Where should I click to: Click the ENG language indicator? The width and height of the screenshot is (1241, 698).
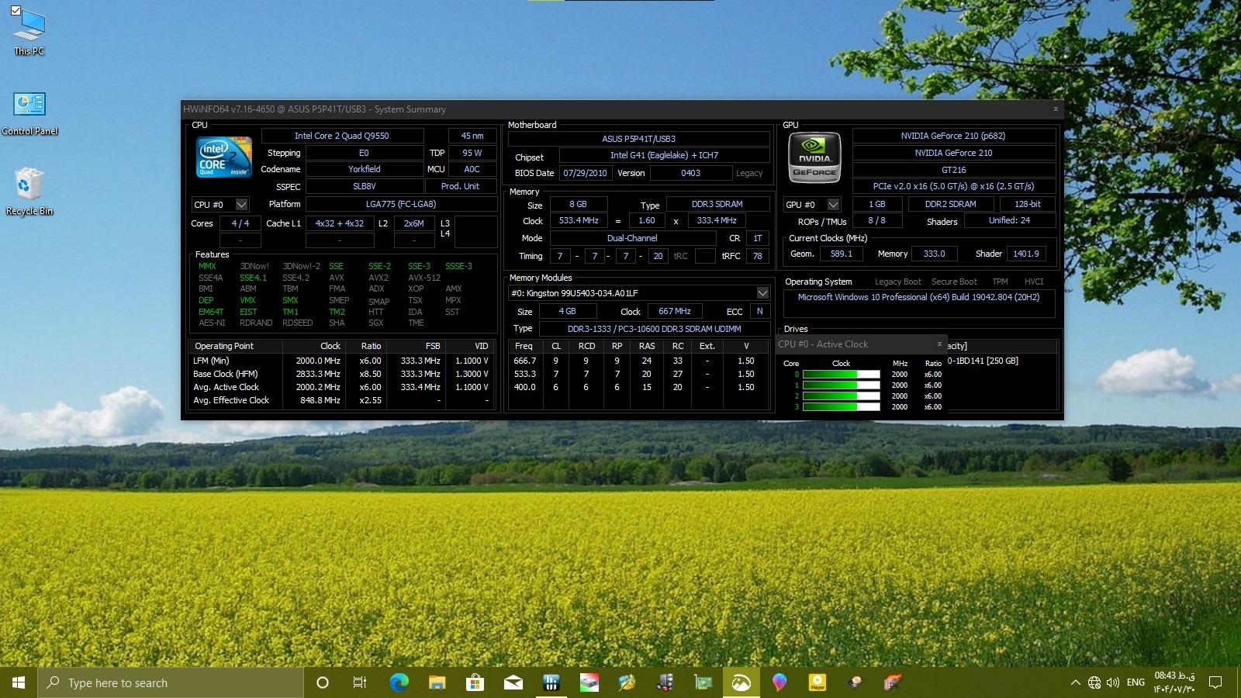click(1136, 682)
